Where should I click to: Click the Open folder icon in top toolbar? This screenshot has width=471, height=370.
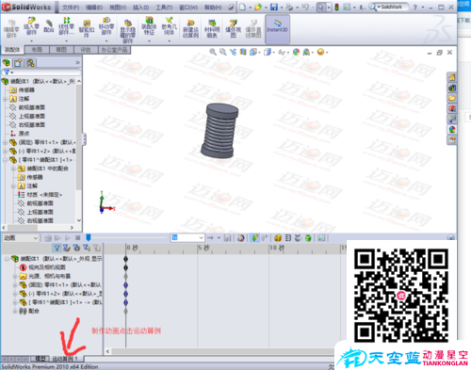(258, 7)
